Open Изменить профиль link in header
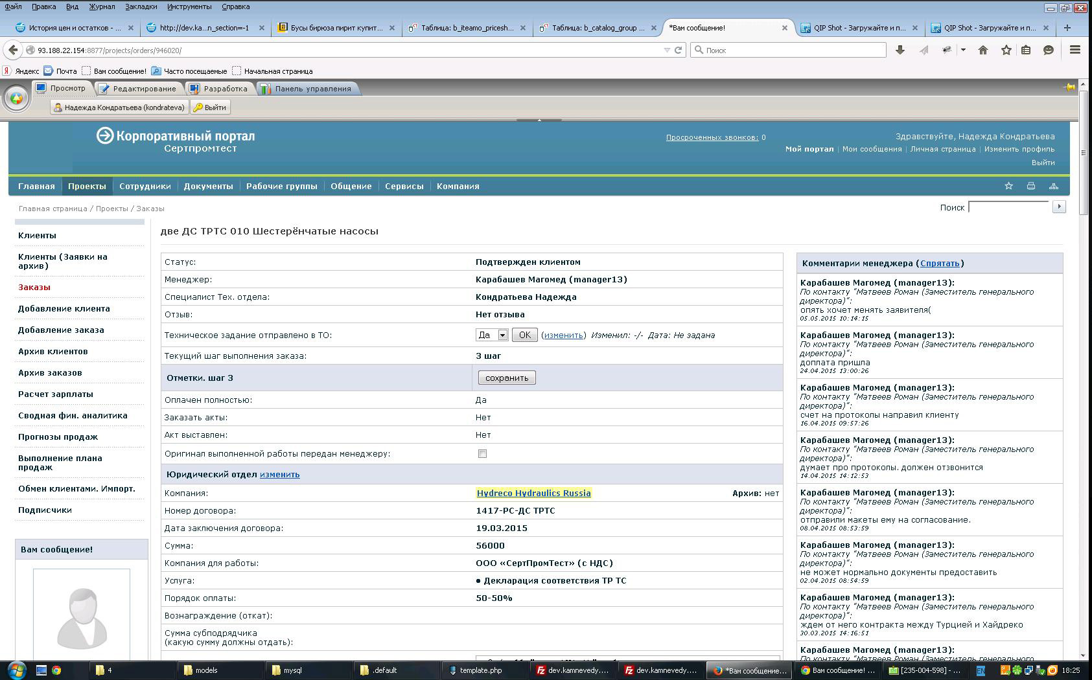1092x680 pixels. (x=1019, y=149)
